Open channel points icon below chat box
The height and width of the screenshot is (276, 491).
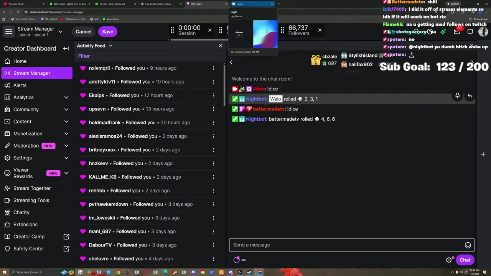coord(236,260)
